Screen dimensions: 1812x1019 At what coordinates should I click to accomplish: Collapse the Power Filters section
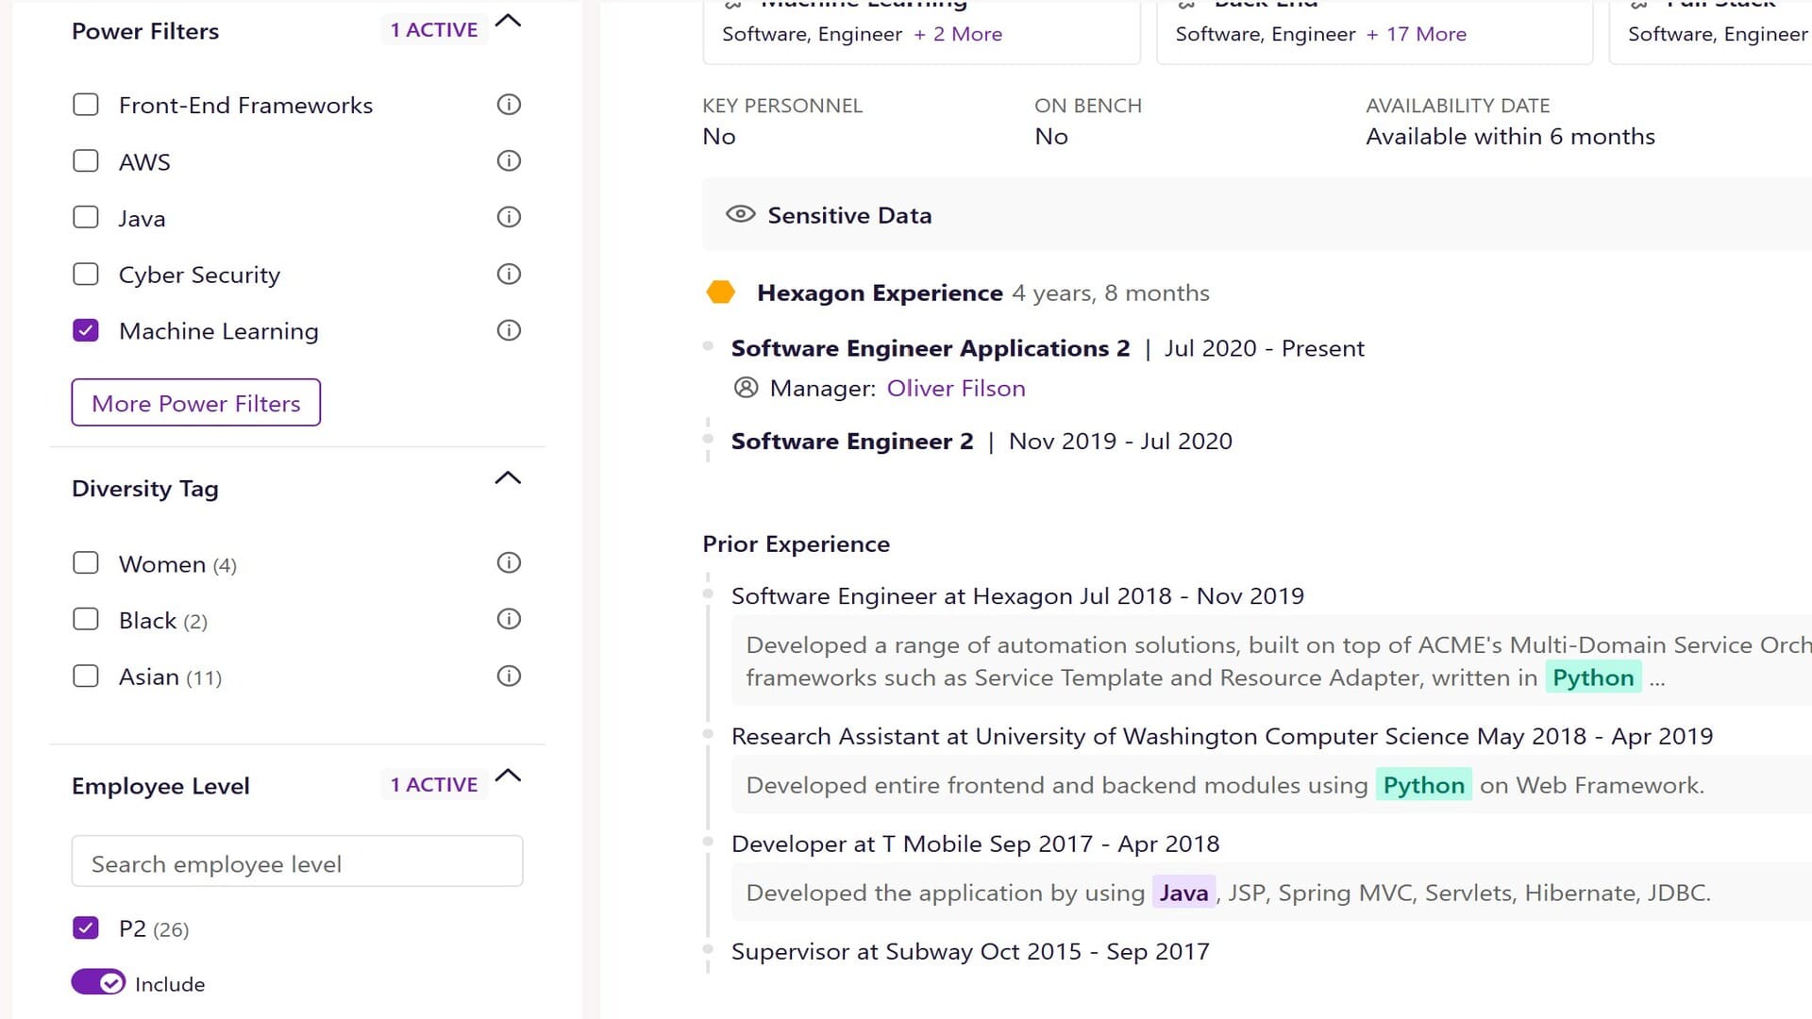pos(509,19)
